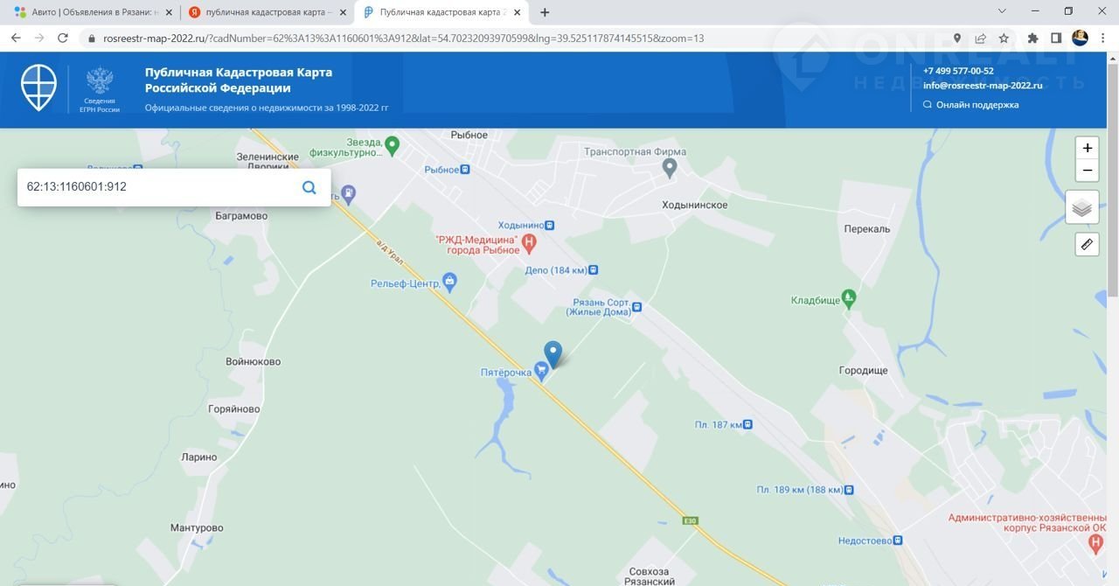Open the browser extensions puzzle icon

pos(1032,38)
